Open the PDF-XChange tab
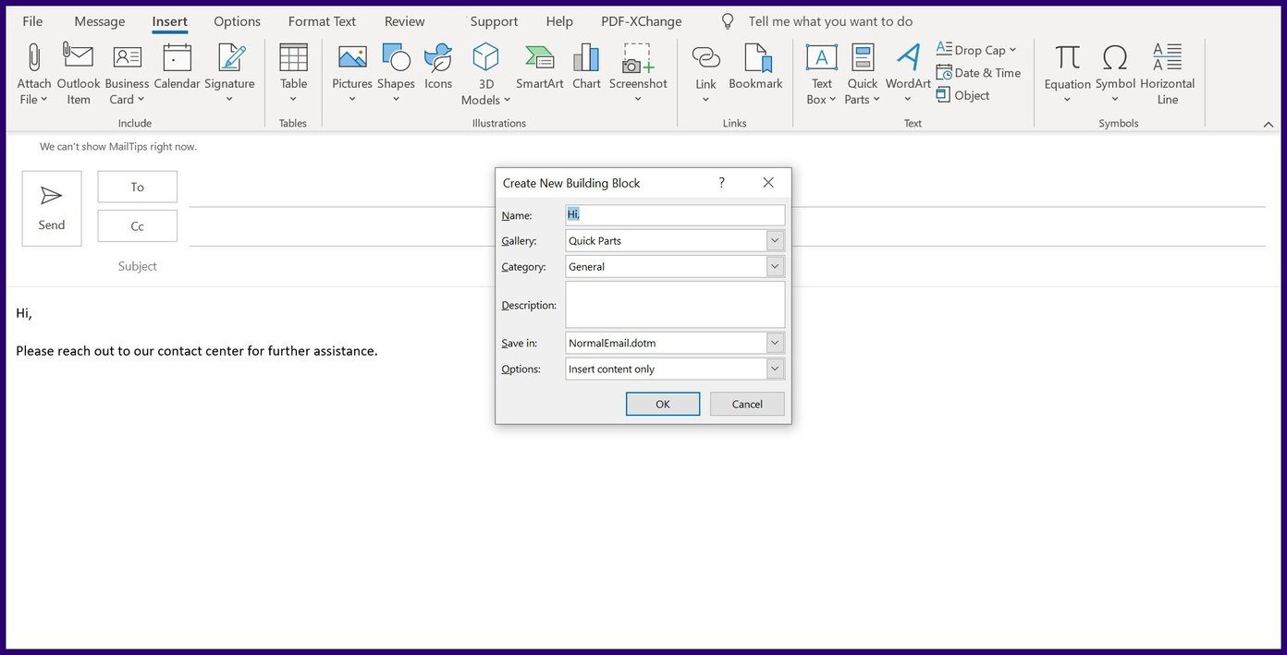Viewport: 1287px width, 655px height. pyautogui.click(x=642, y=21)
